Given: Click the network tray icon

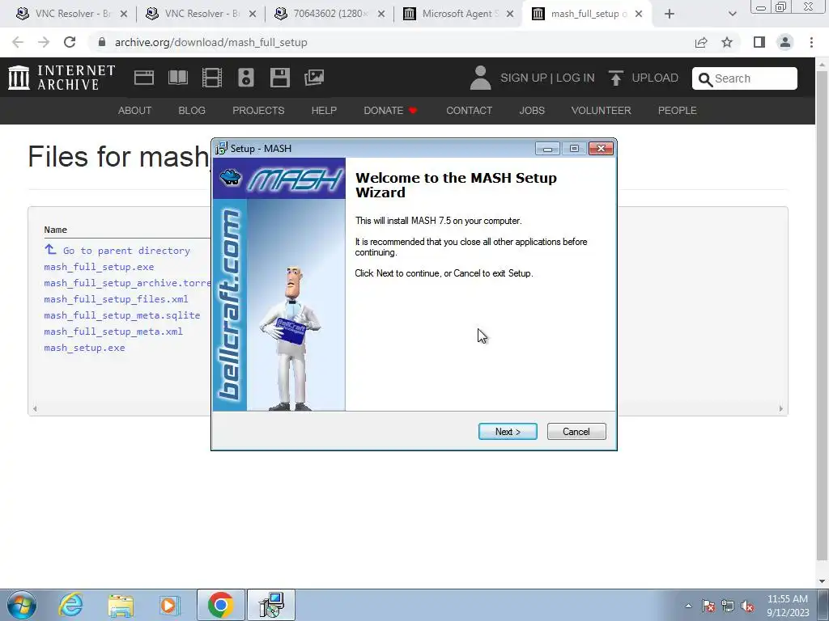Looking at the screenshot, I should (728, 606).
